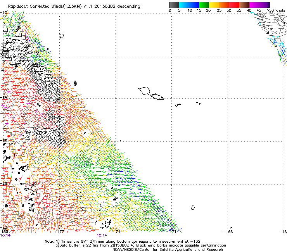
Task: Click the yellow 20–25 knots color segment
Action: click(x=214, y=5)
